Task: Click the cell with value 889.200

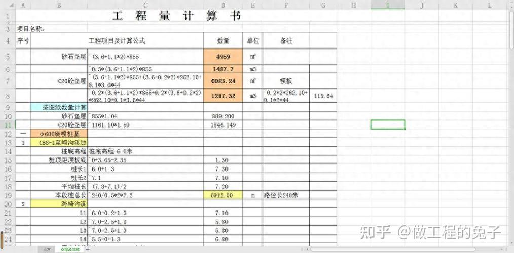Action: coord(223,116)
